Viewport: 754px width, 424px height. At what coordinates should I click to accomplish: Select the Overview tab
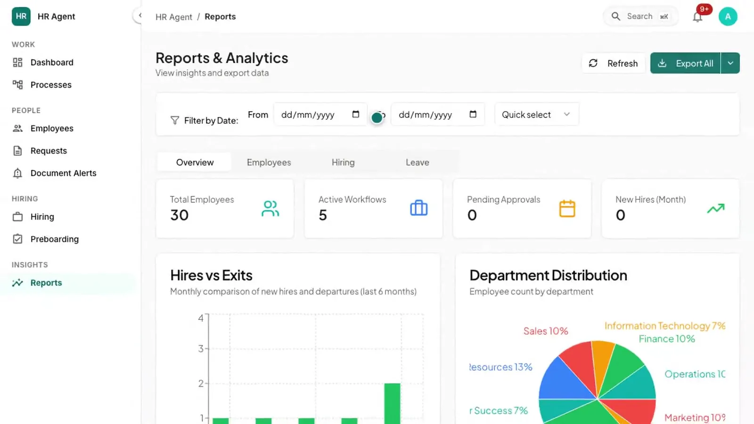(195, 163)
